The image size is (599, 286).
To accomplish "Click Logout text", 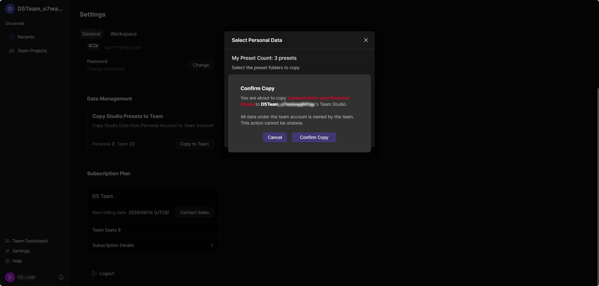I will point(107,273).
